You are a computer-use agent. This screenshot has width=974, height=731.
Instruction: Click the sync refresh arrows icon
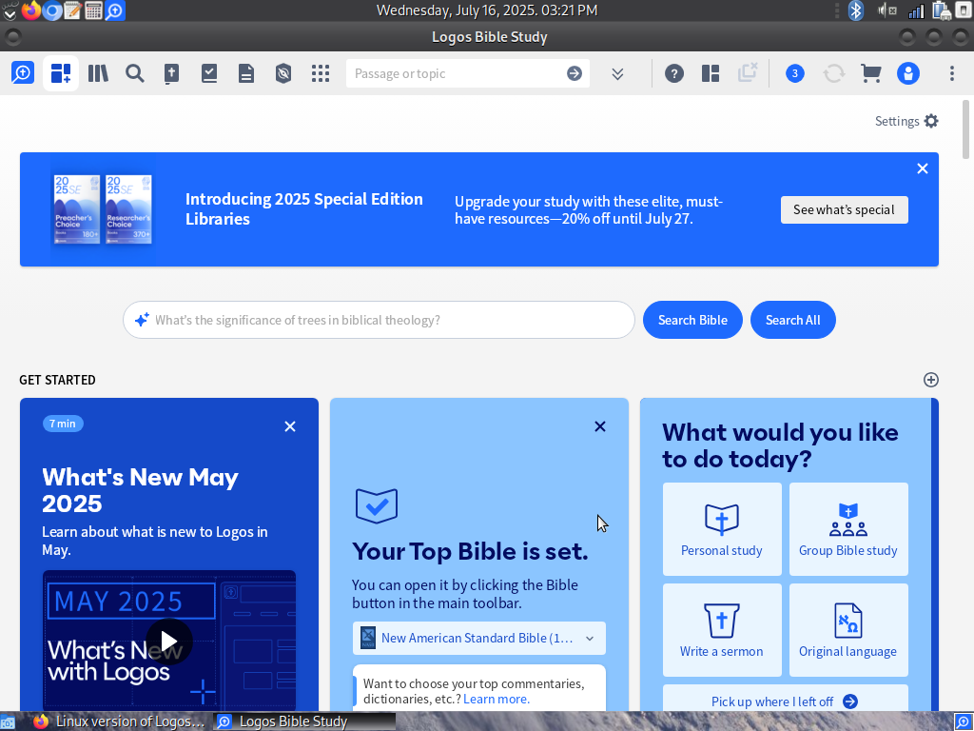[833, 73]
